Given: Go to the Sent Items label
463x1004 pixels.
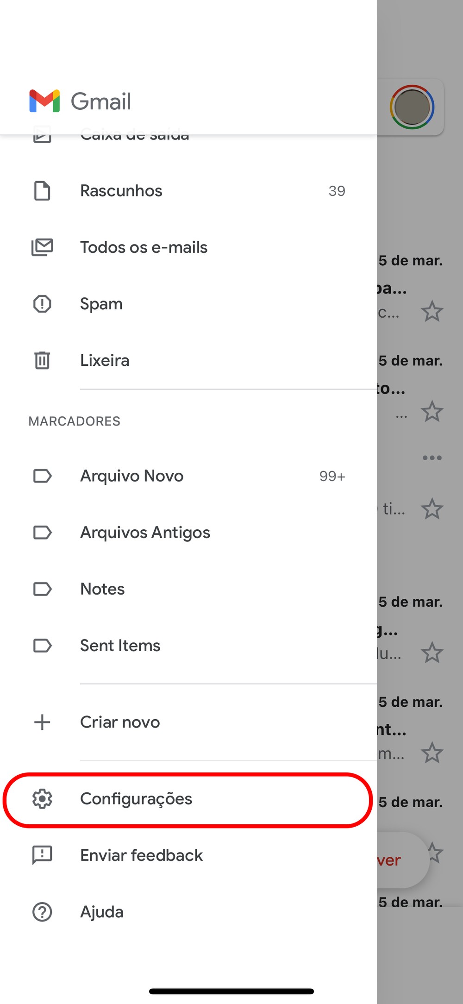Looking at the screenshot, I should tap(120, 646).
